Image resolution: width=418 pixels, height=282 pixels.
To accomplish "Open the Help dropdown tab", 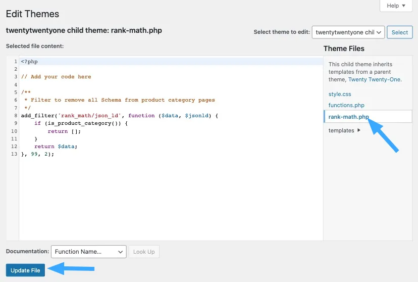I will coord(396,6).
